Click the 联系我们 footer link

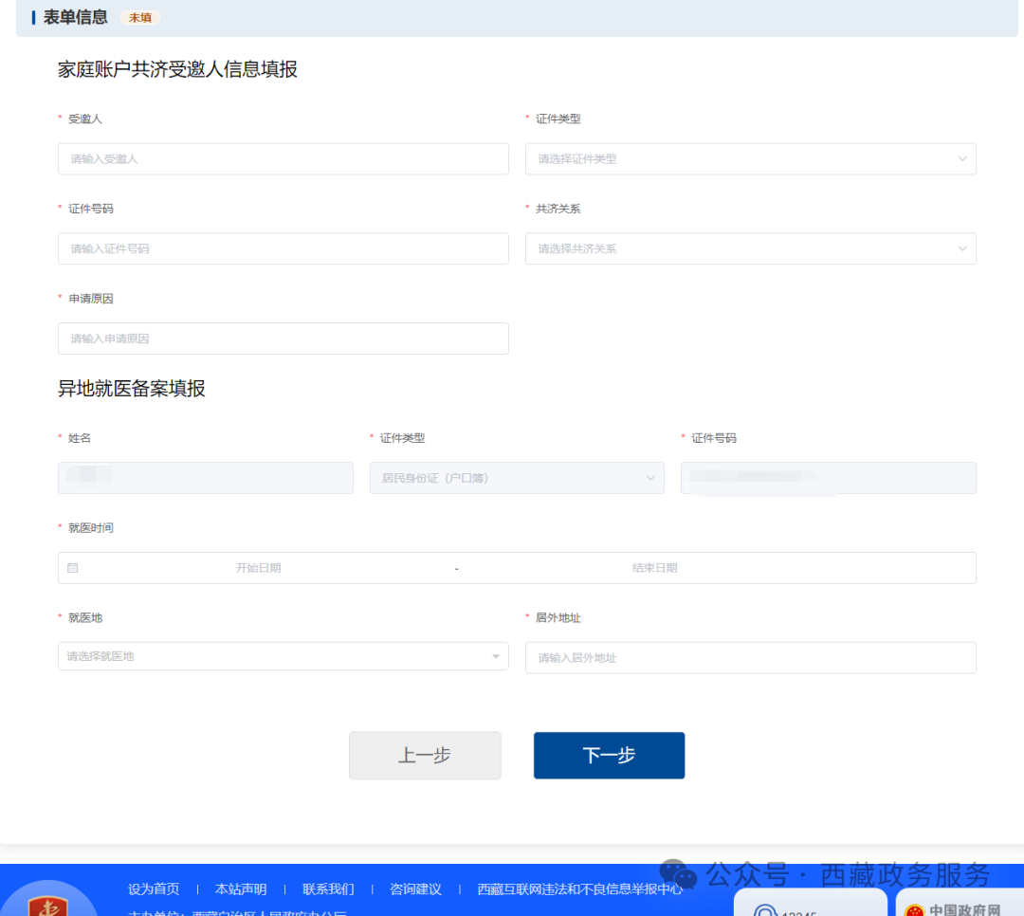click(328, 889)
